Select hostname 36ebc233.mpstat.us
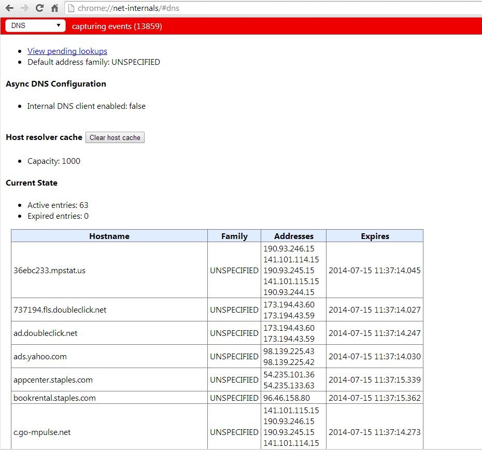This screenshot has width=482, height=450. click(49, 271)
